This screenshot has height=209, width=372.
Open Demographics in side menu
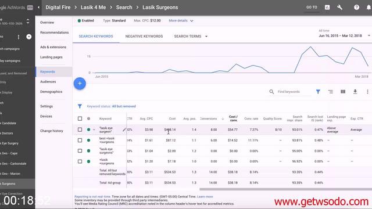click(x=51, y=92)
